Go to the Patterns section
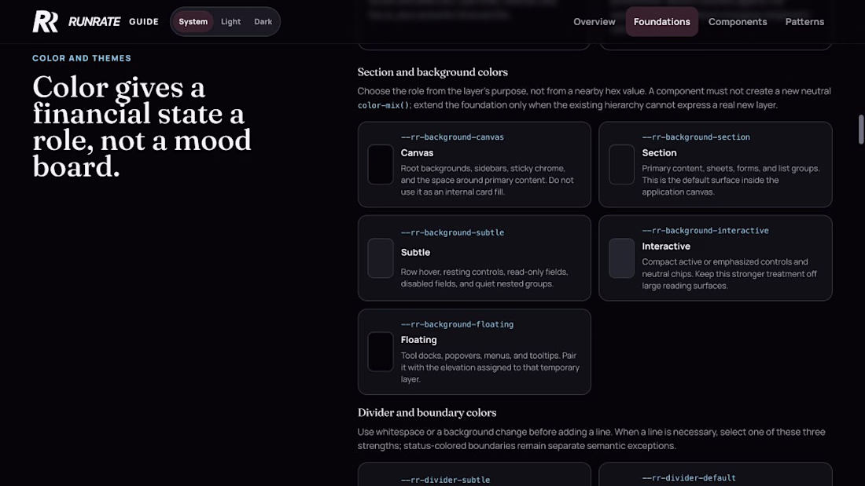Viewport: 865px width, 486px height. [804, 21]
